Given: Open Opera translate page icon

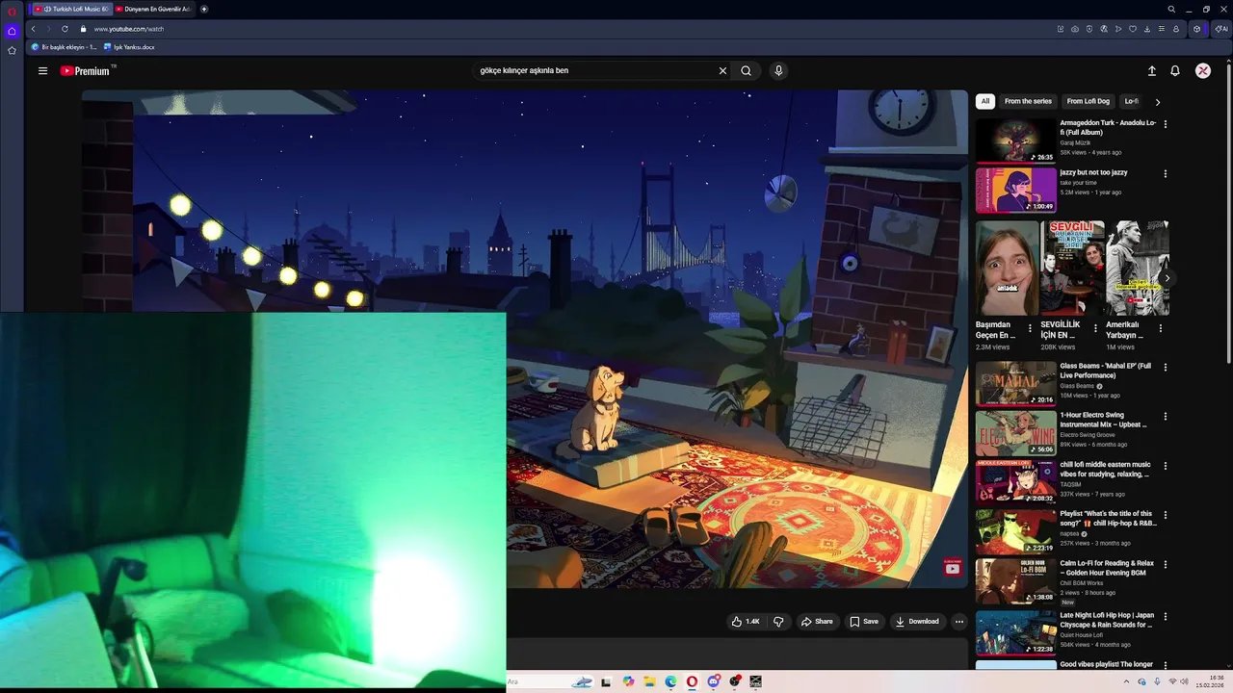Looking at the screenshot, I should click(1104, 29).
